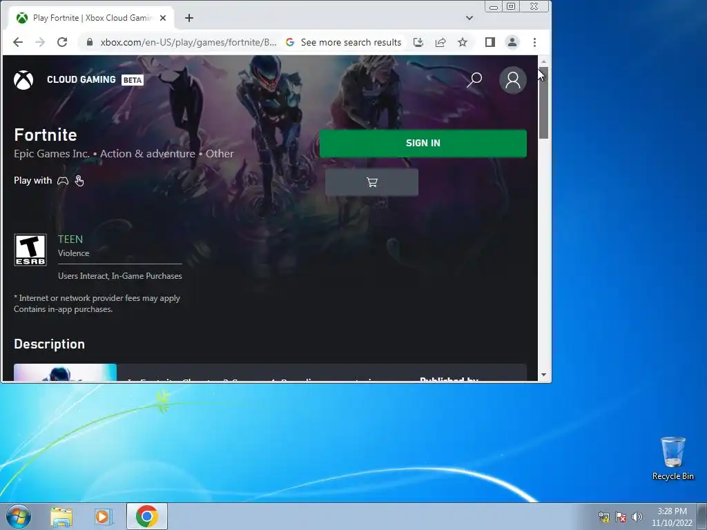Bookmark the page with the star icon
Image resolution: width=707 pixels, height=530 pixels.
tap(463, 42)
